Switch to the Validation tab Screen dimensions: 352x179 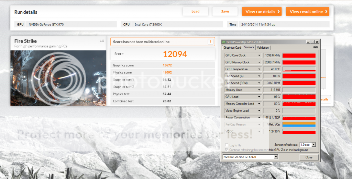coord(263,48)
